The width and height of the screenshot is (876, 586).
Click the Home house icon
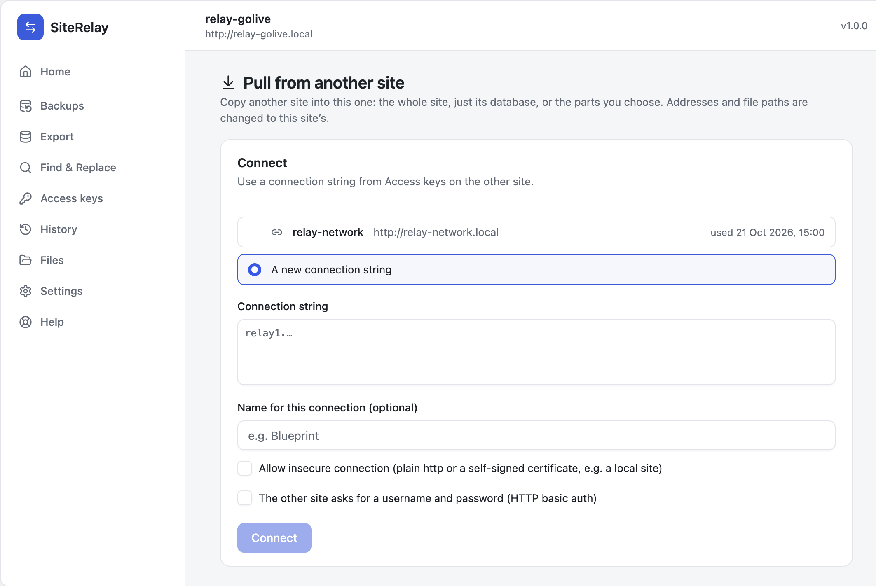tap(26, 72)
